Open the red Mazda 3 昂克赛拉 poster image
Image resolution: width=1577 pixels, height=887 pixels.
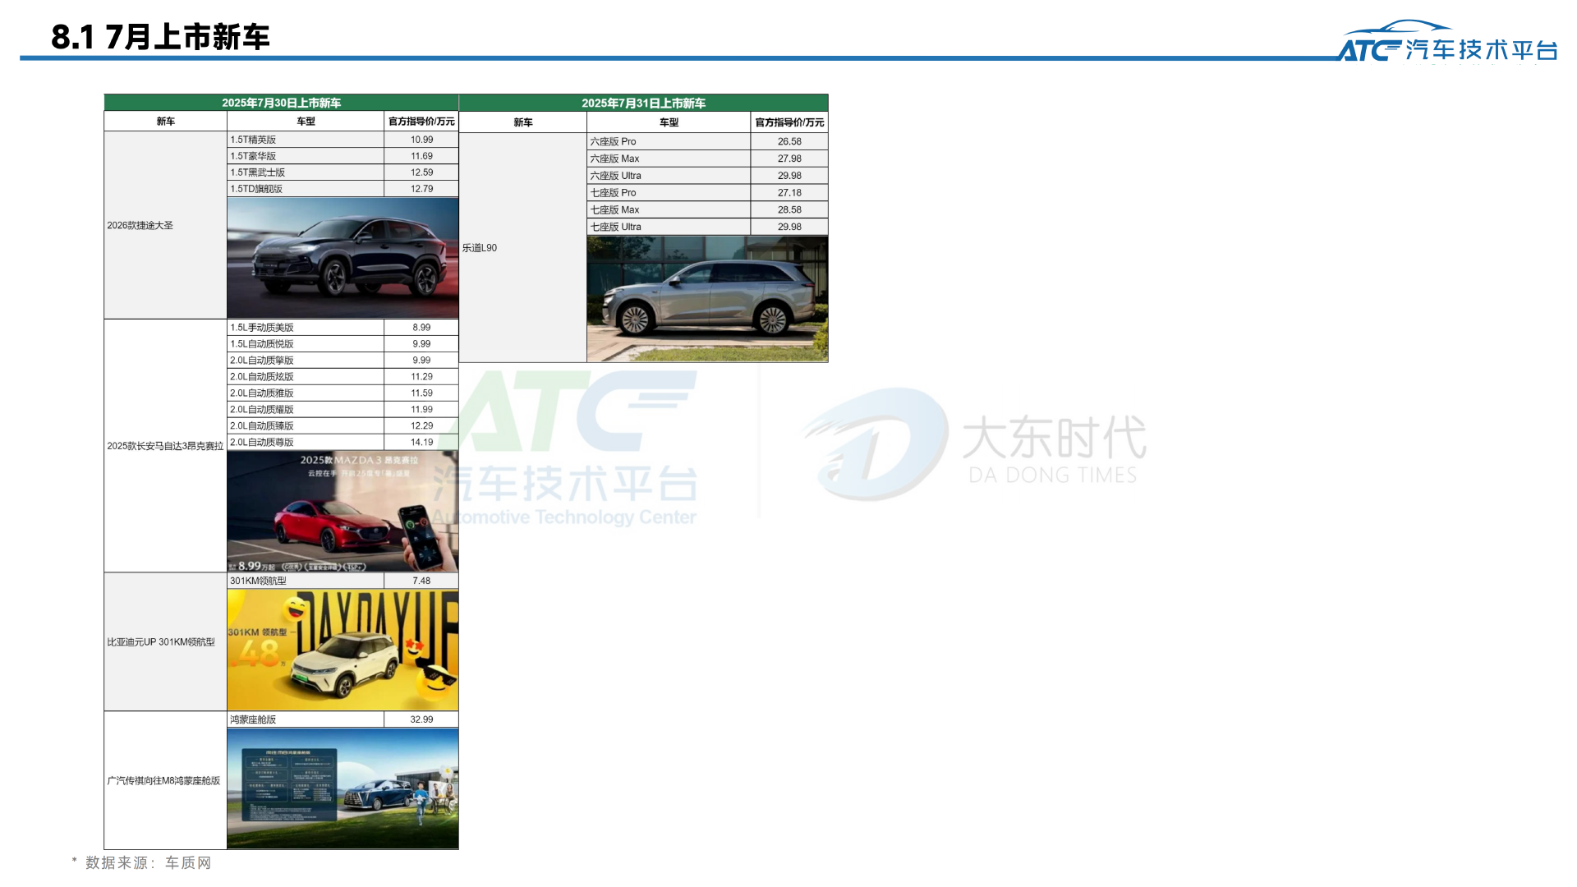click(343, 511)
